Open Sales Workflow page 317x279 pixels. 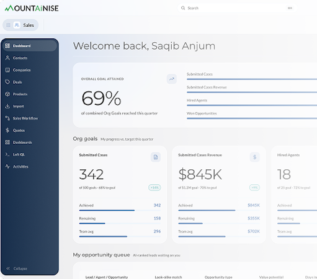(30, 118)
